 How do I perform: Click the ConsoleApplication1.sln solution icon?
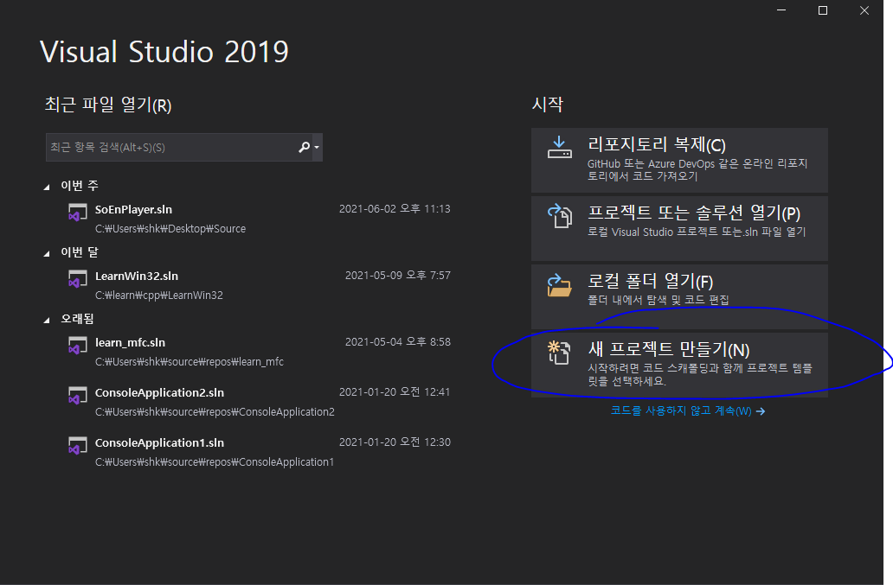[78, 445]
